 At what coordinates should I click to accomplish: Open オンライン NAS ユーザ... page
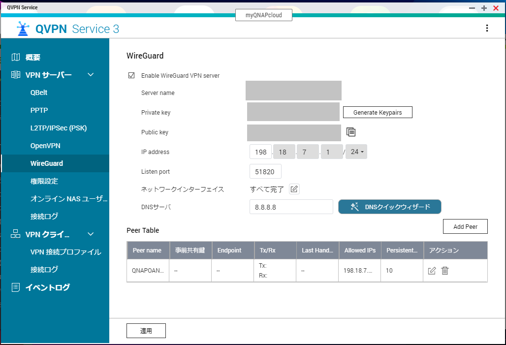click(x=69, y=199)
